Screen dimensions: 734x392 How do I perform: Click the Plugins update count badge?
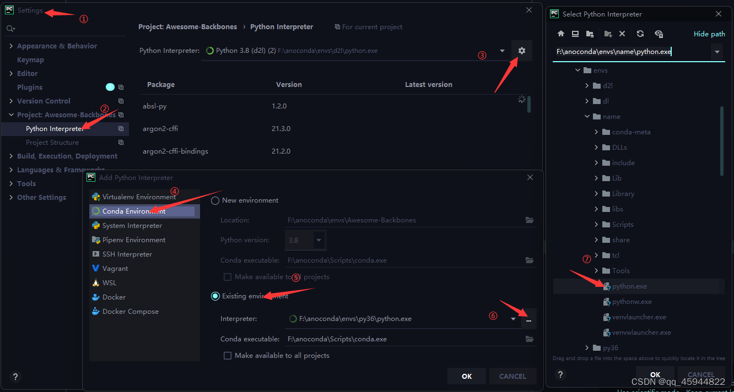point(110,87)
